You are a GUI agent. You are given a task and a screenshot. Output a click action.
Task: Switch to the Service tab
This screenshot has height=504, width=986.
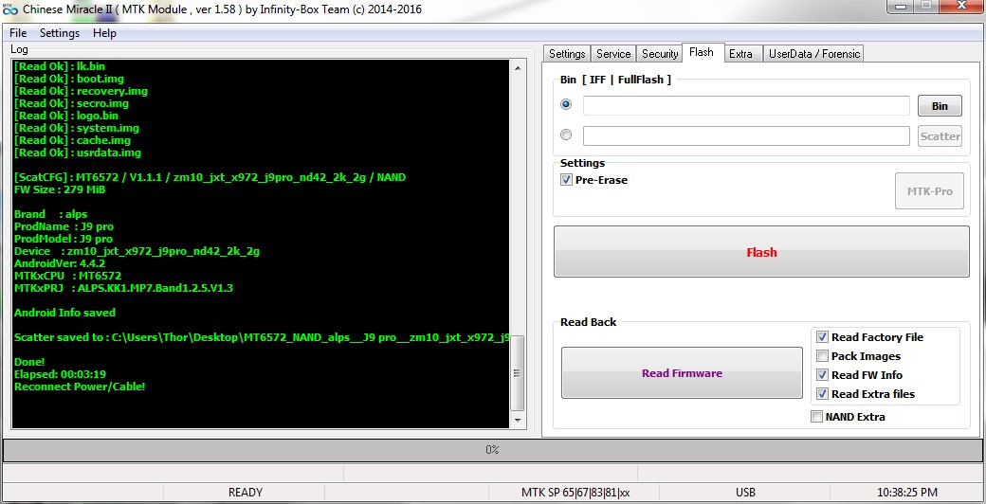[613, 54]
